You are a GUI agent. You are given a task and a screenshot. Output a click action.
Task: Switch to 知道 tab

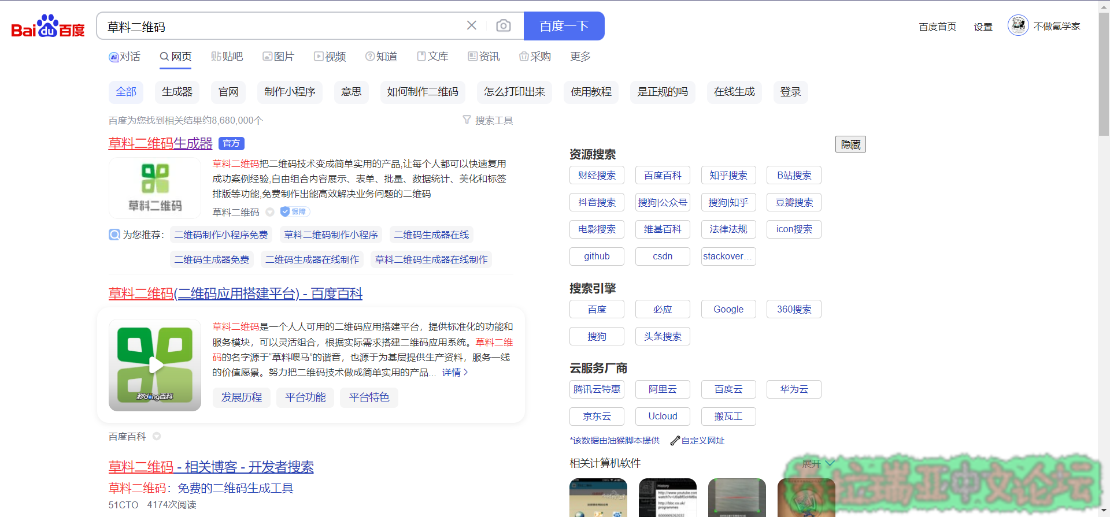click(x=382, y=57)
